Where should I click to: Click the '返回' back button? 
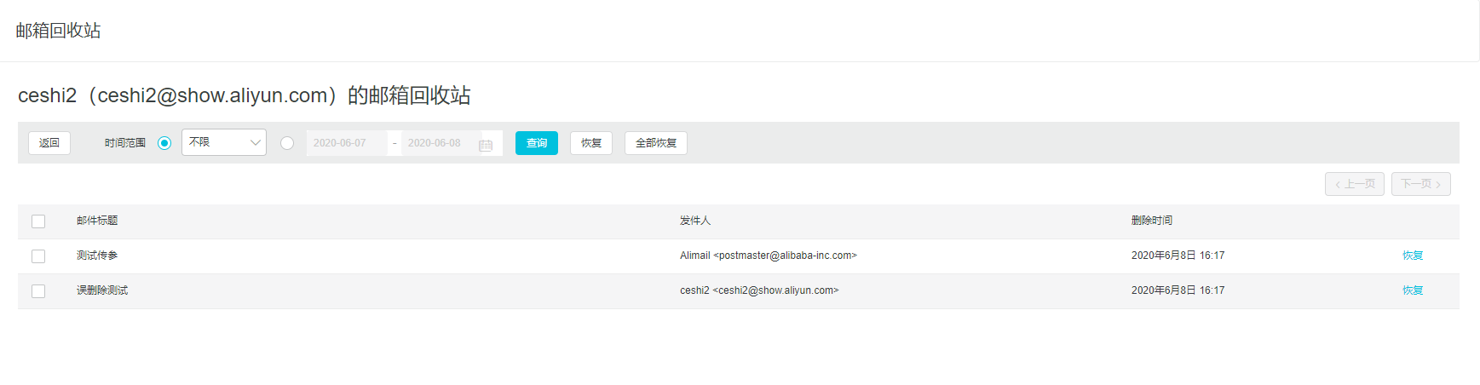pyautogui.click(x=49, y=143)
